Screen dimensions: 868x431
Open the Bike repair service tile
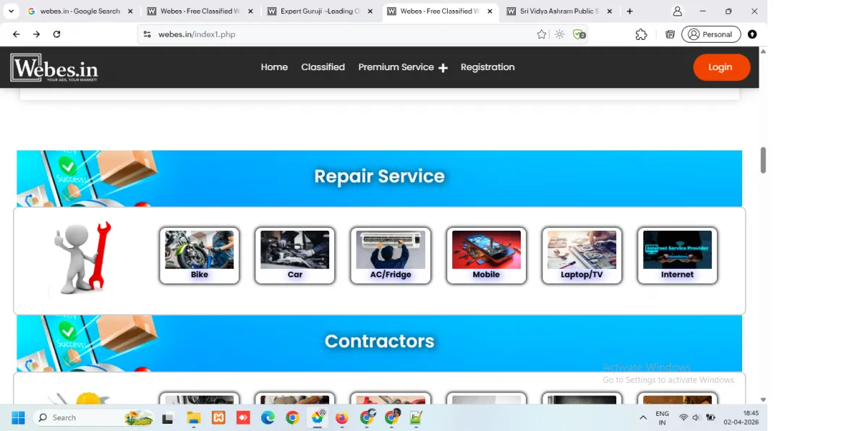pos(199,255)
